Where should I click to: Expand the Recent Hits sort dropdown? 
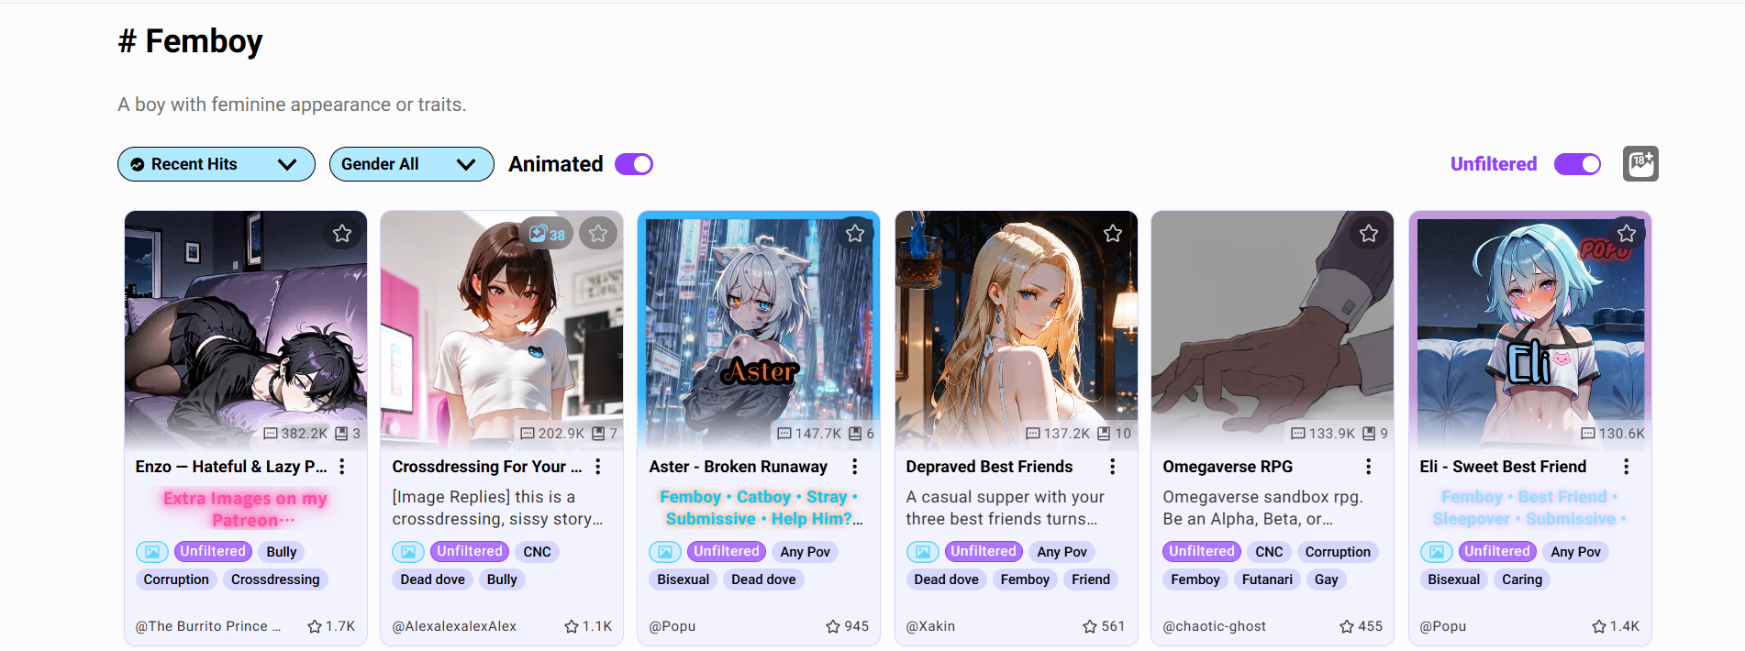click(x=217, y=164)
